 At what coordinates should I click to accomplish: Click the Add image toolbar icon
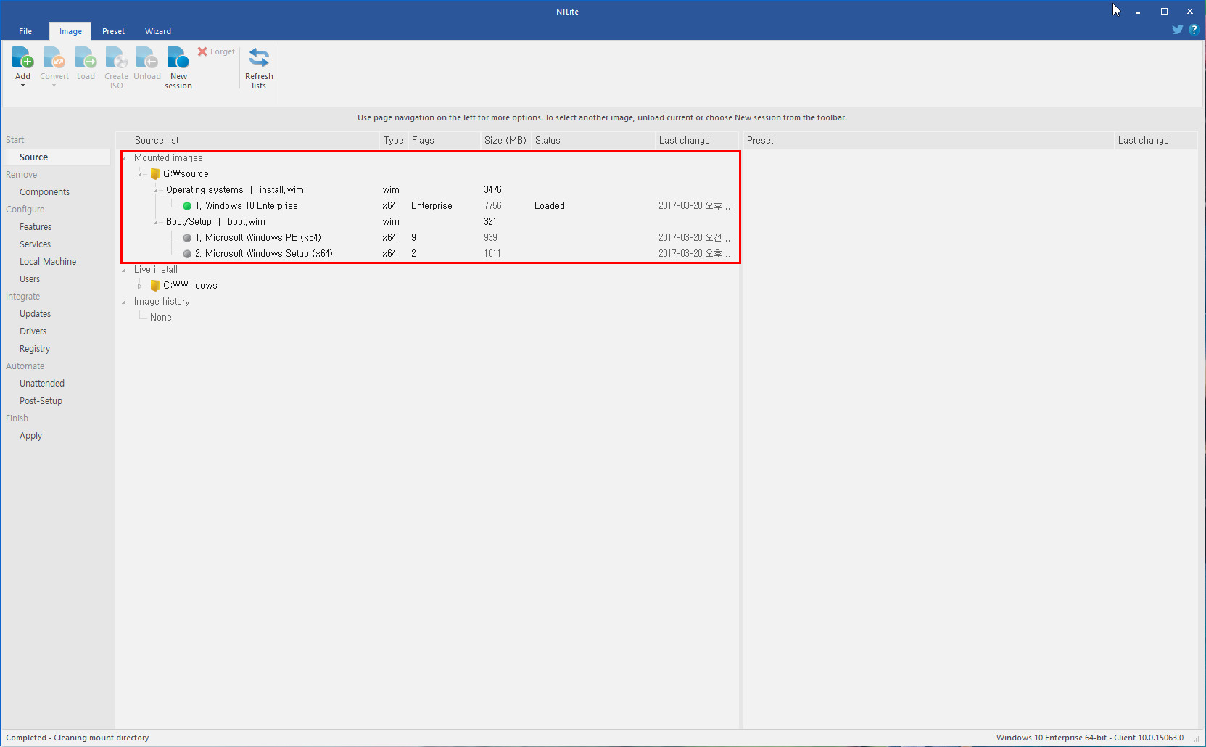click(x=22, y=58)
